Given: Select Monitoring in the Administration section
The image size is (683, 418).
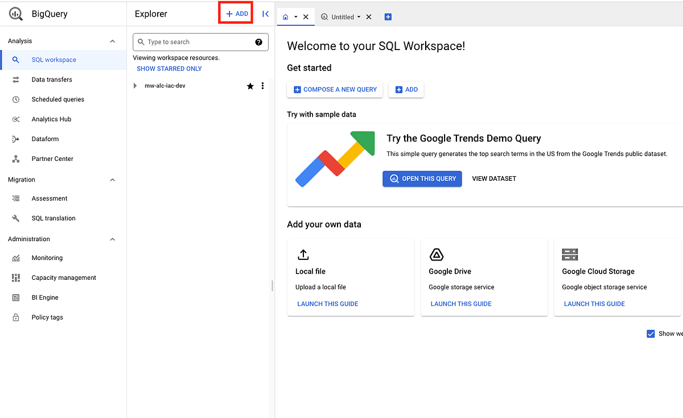Looking at the screenshot, I should tap(47, 258).
